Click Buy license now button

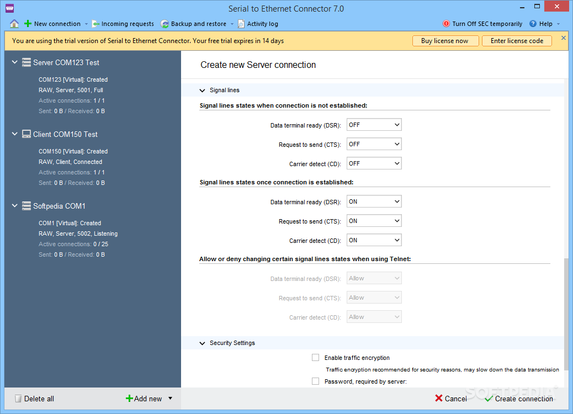point(445,41)
